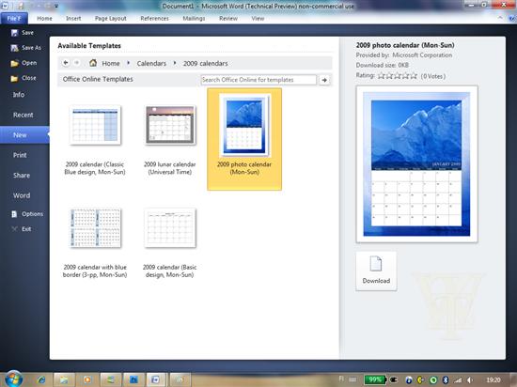This screenshot has width=517, height=387.
Task: Click the volume speaker tray icon
Action: point(469,379)
